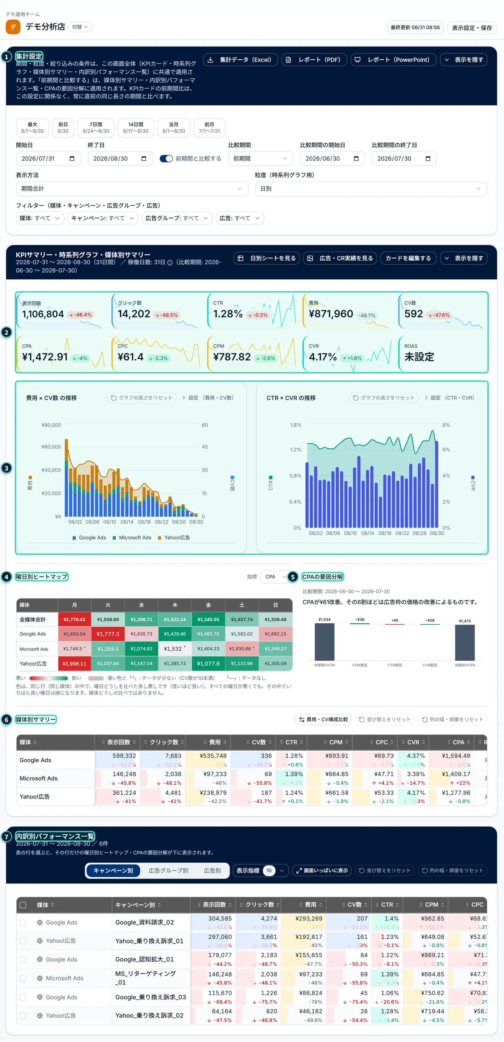Select the 7日間 date preset
The image size is (504, 1042).
click(96, 128)
